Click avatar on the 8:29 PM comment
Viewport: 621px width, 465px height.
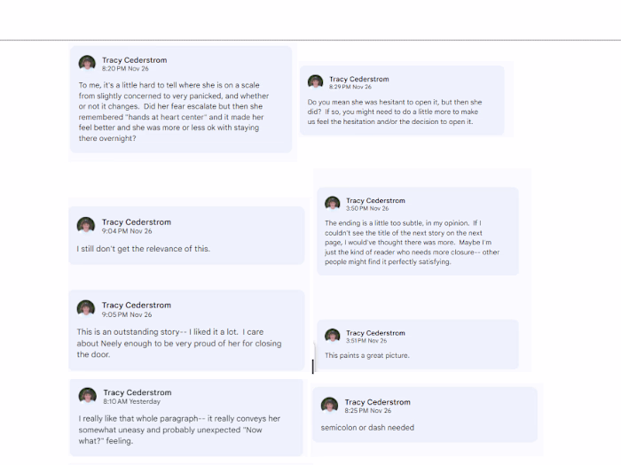point(315,81)
